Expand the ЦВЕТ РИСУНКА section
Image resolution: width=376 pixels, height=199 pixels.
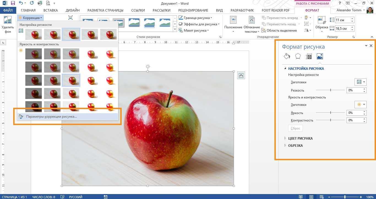point(300,138)
